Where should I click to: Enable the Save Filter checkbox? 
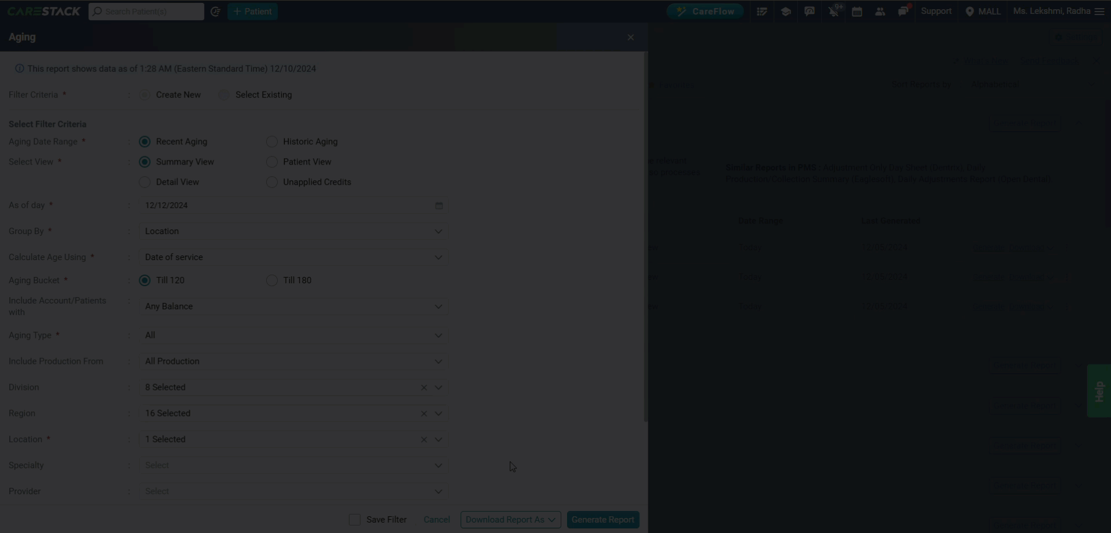354,520
